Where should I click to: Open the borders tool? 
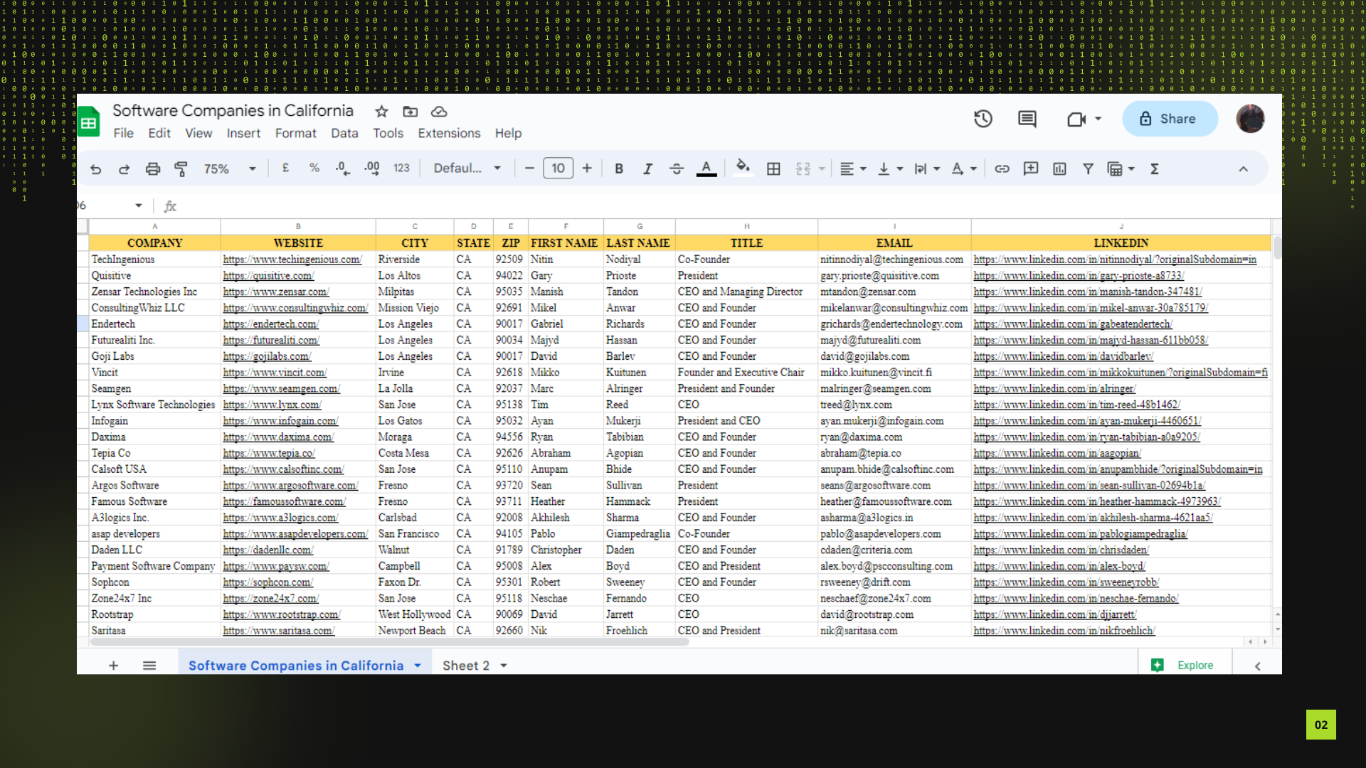coord(773,169)
